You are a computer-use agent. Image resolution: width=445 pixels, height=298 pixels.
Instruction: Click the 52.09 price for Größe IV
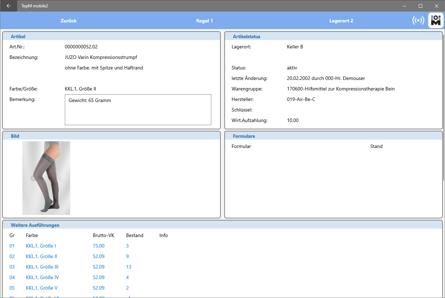pyautogui.click(x=99, y=277)
